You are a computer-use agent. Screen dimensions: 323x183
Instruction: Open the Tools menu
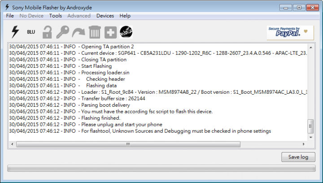click(x=56, y=16)
